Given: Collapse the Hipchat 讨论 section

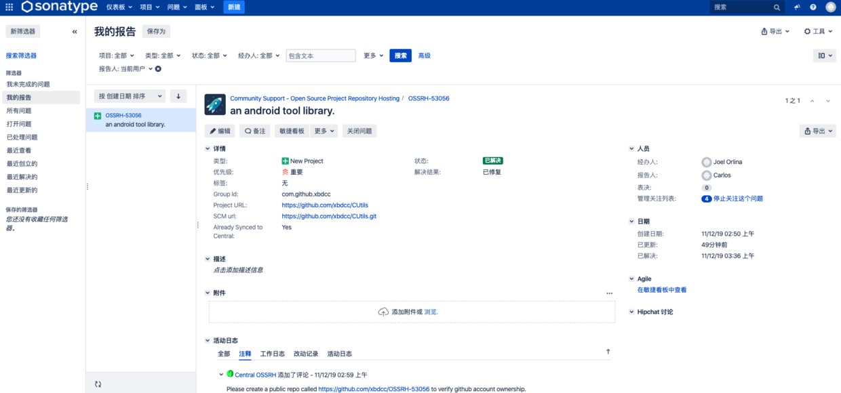Looking at the screenshot, I should point(632,312).
